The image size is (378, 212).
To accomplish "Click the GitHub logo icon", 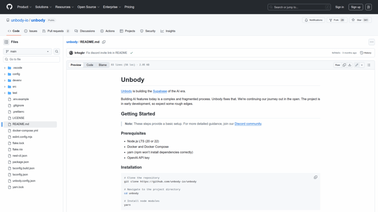I will click(9, 7).
